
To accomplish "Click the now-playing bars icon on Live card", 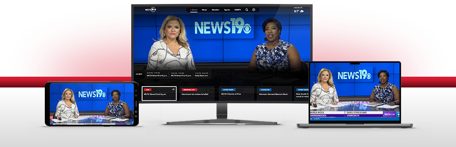I will pos(173,89).
